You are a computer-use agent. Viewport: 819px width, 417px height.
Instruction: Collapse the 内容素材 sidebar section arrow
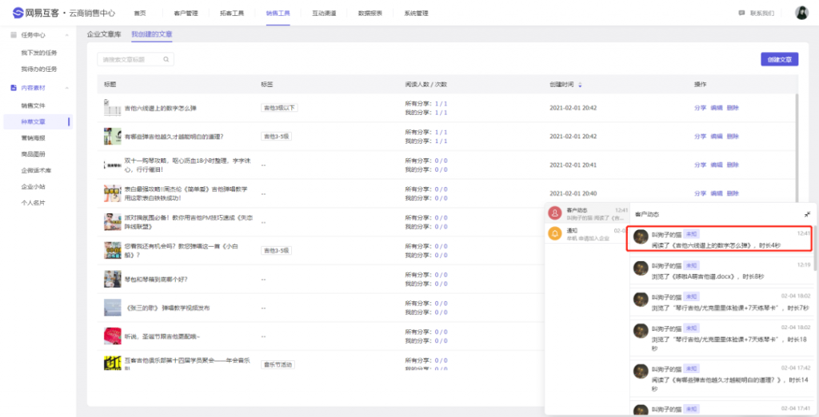pyautogui.click(x=67, y=88)
